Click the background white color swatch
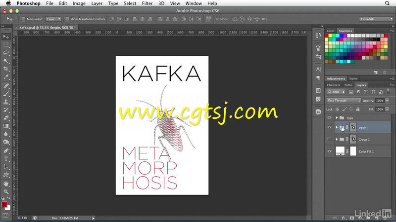This screenshot has width=396, height=222. point(8,208)
